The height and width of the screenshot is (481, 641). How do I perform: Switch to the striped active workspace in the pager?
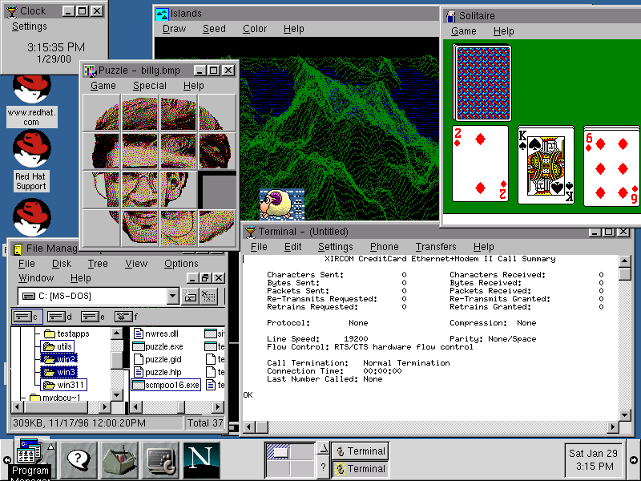[278, 452]
